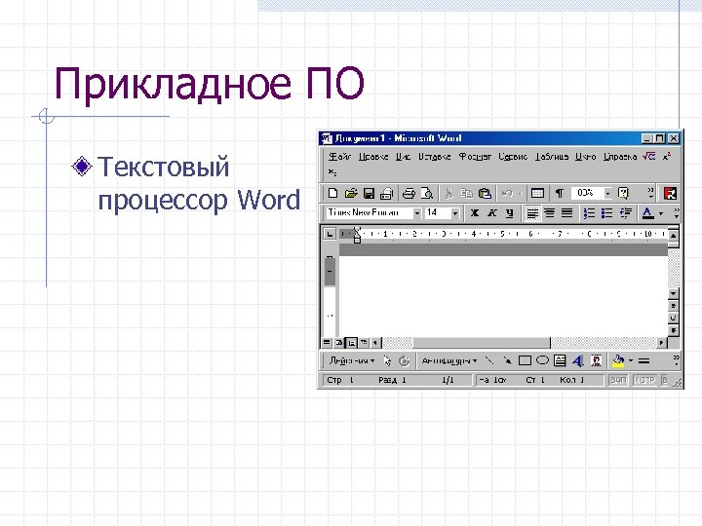The height and width of the screenshot is (526, 702).
Task: Click the Cut scissors icon
Action: [448, 193]
